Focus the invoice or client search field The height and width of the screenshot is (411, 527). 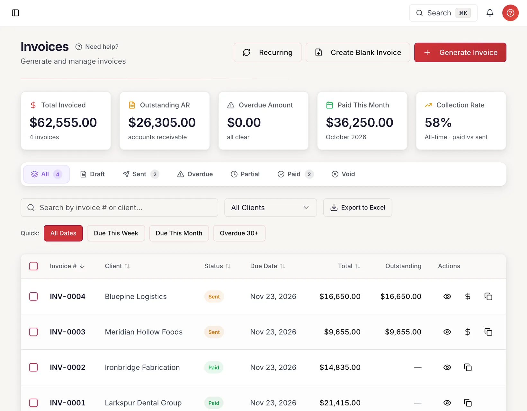pos(119,208)
